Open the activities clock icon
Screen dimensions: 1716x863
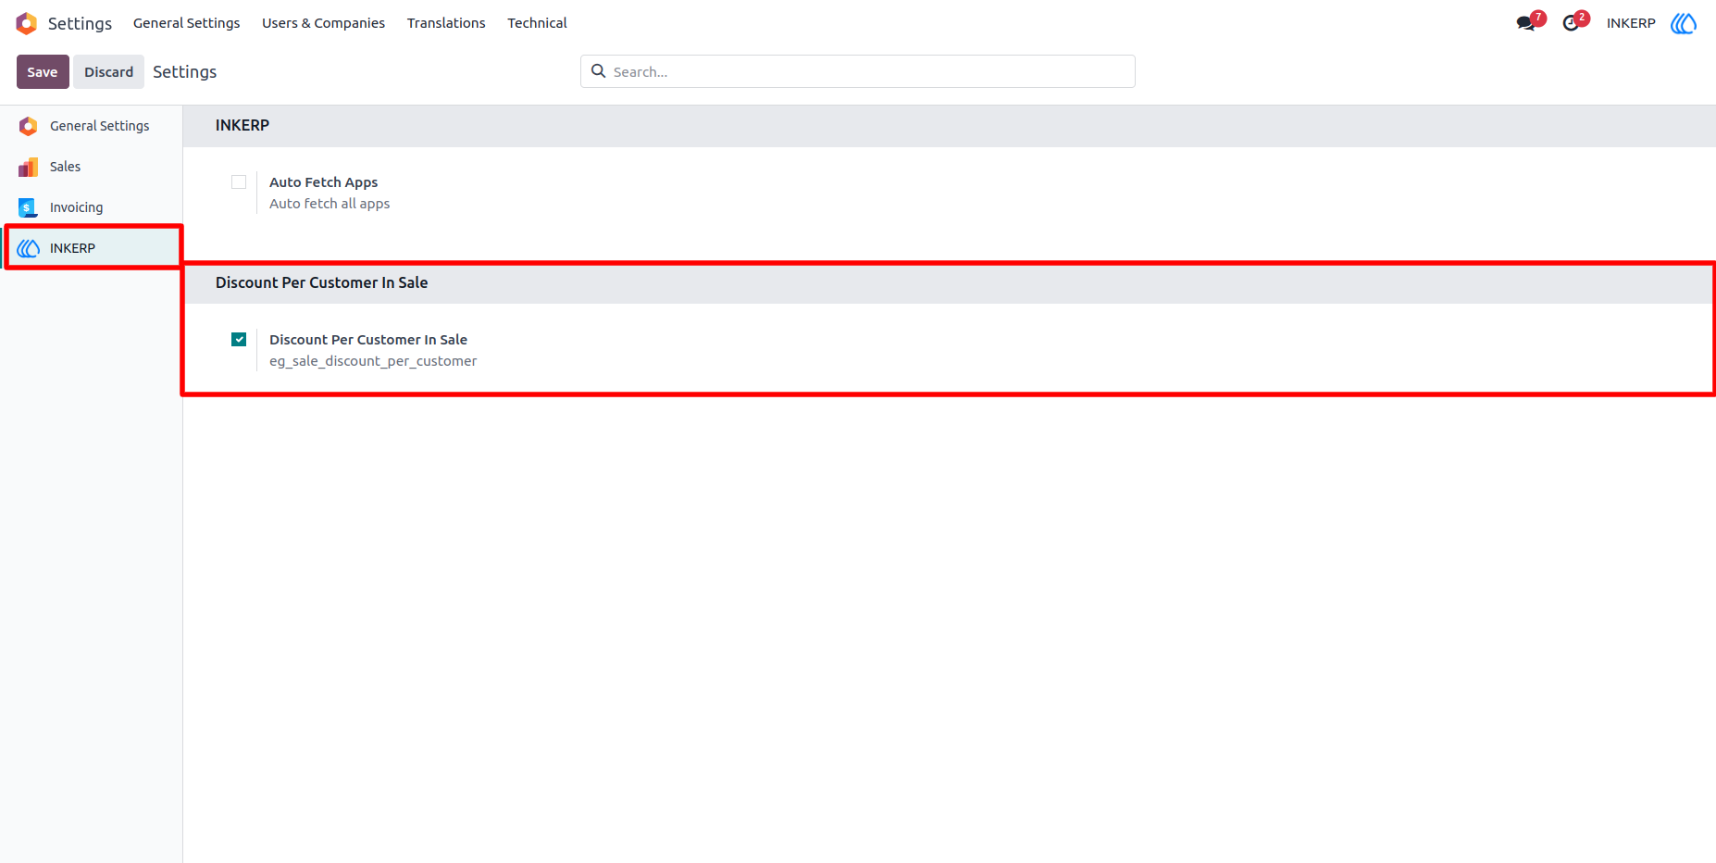(1571, 23)
